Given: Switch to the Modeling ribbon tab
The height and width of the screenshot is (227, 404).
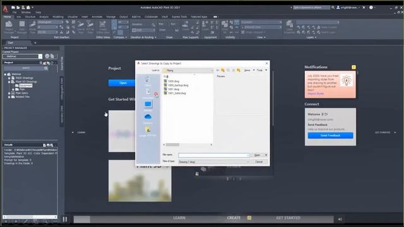Looking at the screenshot, I should tap(58, 17).
